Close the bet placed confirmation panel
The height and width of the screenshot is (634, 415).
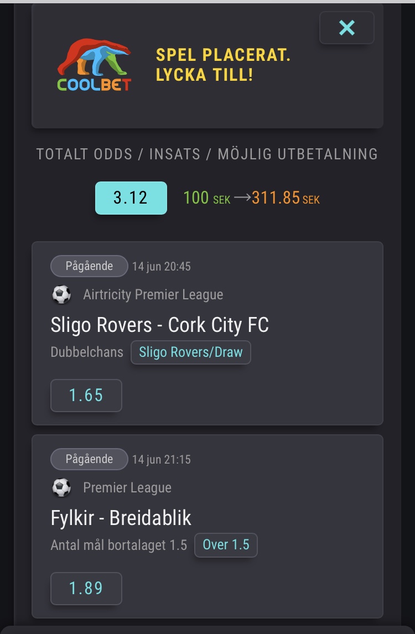tap(346, 28)
